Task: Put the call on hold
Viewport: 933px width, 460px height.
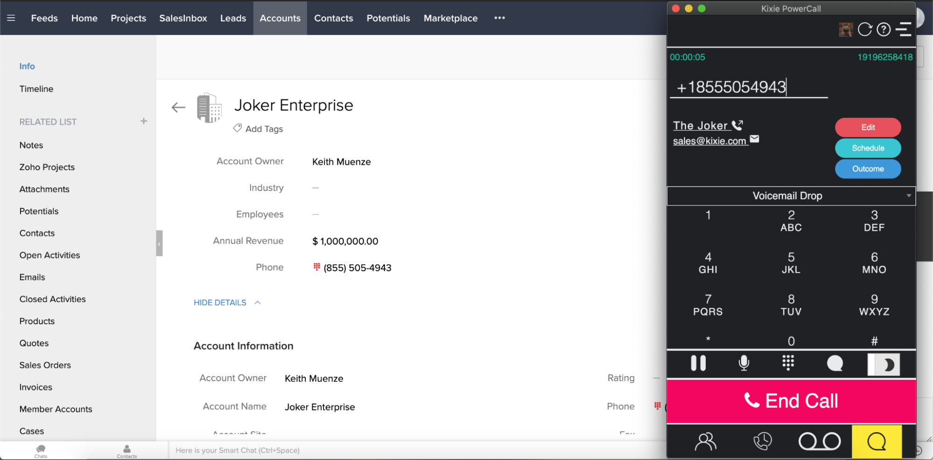Action: point(698,363)
